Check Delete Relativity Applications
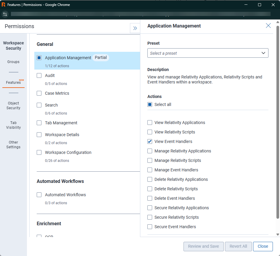 [150, 179]
